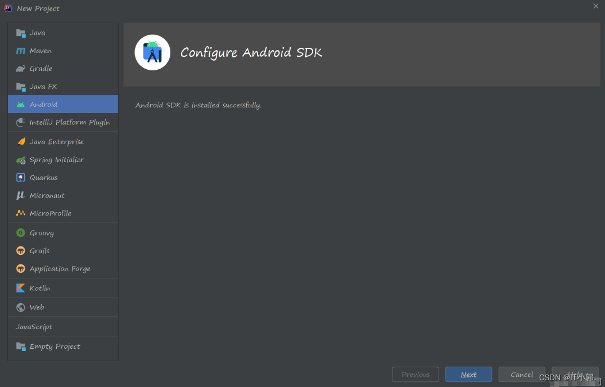Pick Web from the project list
Image resolution: width=605 pixels, height=387 pixels.
pos(37,308)
